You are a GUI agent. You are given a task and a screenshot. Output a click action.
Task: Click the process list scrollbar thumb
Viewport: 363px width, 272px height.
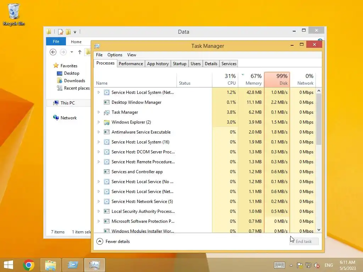pyautogui.click(x=319, y=119)
